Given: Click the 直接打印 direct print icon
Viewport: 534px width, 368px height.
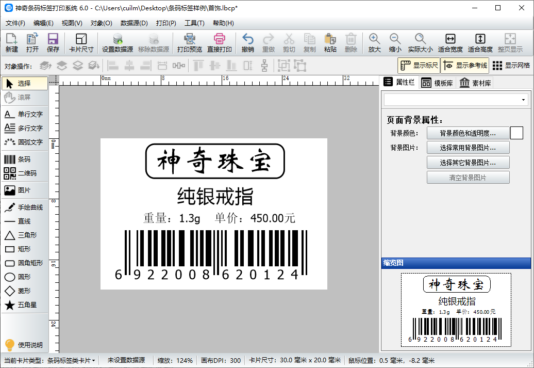Looking at the screenshot, I should tap(220, 43).
